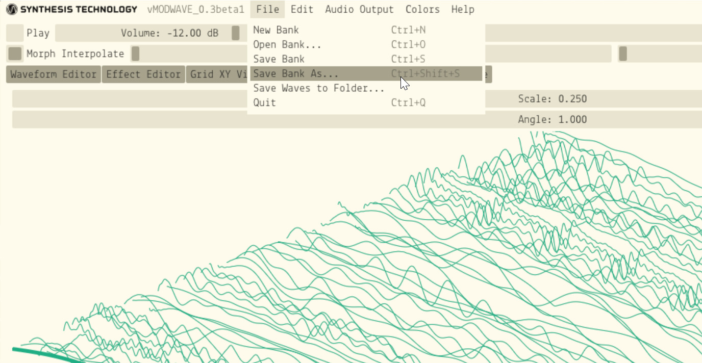Image resolution: width=702 pixels, height=363 pixels.
Task: Open the File menu
Action: tap(268, 9)
